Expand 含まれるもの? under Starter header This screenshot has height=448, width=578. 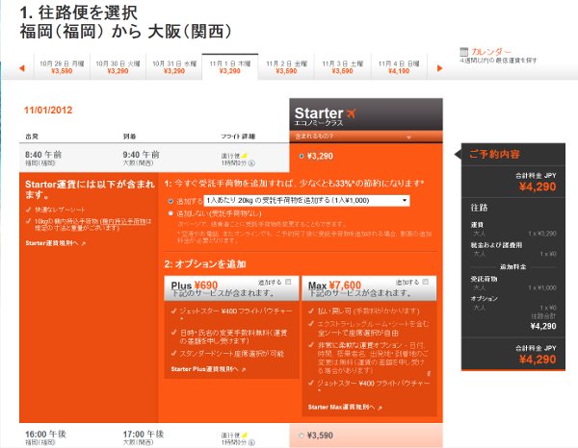(x=366, y=137)
